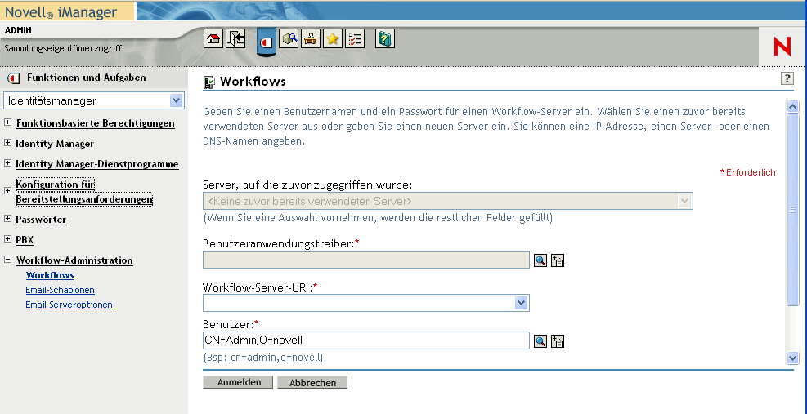Click Konfiguration für Bereitstellungsanforderungen heading
807x414 pixels.
point(84,192)
